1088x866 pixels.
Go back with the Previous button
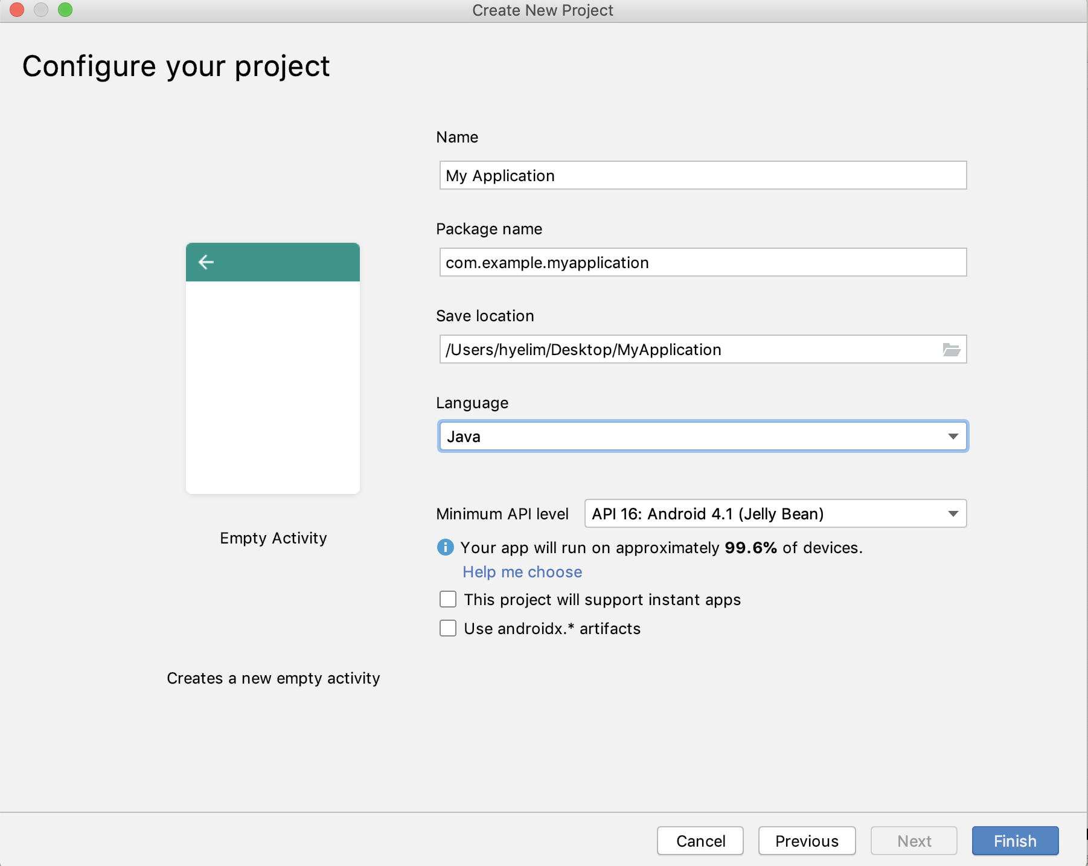[807, 841]
